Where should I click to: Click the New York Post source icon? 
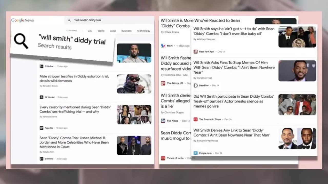pos(196,52)
